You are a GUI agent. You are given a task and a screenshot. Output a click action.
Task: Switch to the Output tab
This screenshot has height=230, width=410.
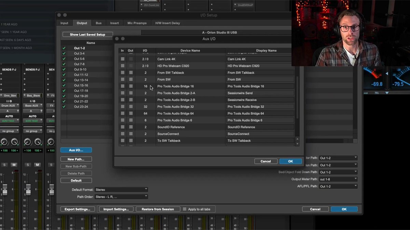point(82,23)
